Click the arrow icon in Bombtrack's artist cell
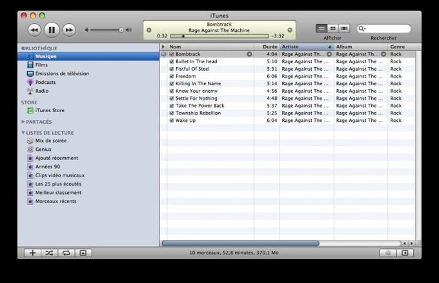The width and height of the screenshot is (439, 283). pyautogui.click(x=329, y=54)
